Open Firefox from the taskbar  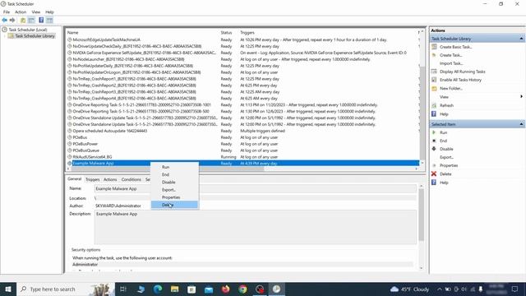[225, 289]
